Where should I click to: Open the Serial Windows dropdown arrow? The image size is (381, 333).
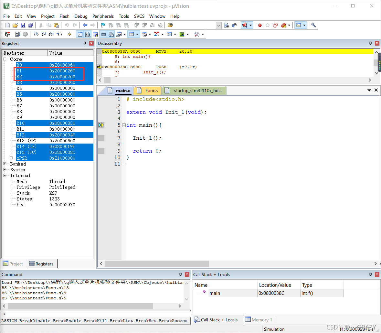150,34
